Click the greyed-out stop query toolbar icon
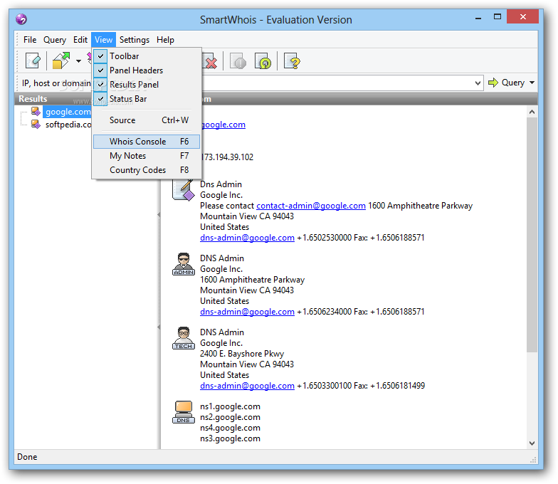 238,61
